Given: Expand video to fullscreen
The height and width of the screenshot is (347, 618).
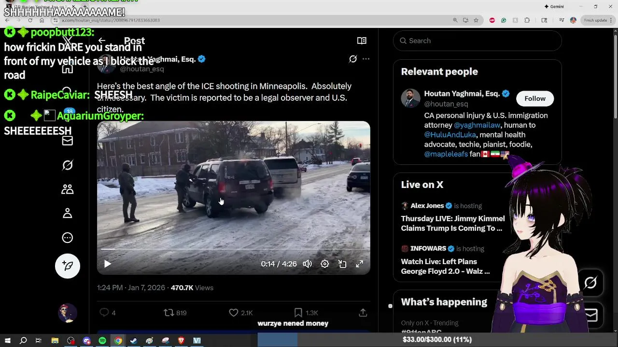Looking at the screenshot, I should (x=360, y=264).
